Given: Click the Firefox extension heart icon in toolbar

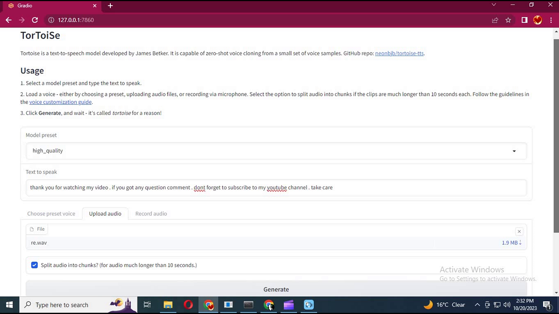Looking at the screenshot, I should click(538, 20).
